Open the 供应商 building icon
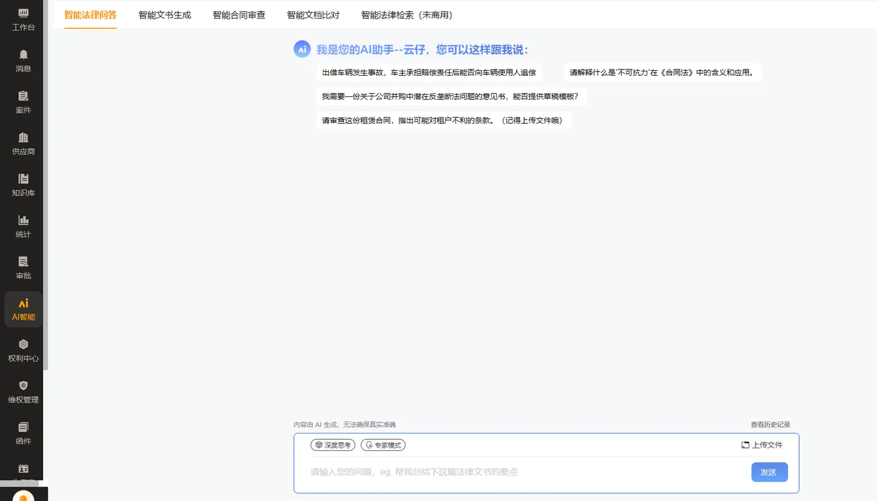 [x=23, y=137]
